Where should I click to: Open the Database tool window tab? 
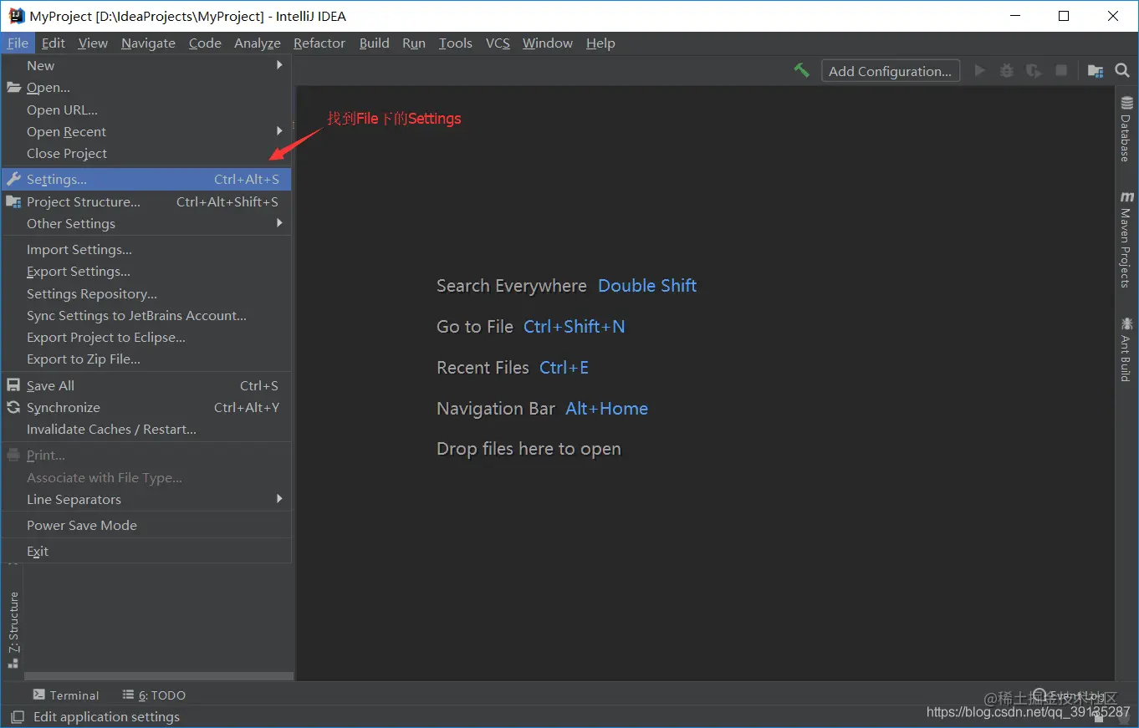(x=1126, y=129)
